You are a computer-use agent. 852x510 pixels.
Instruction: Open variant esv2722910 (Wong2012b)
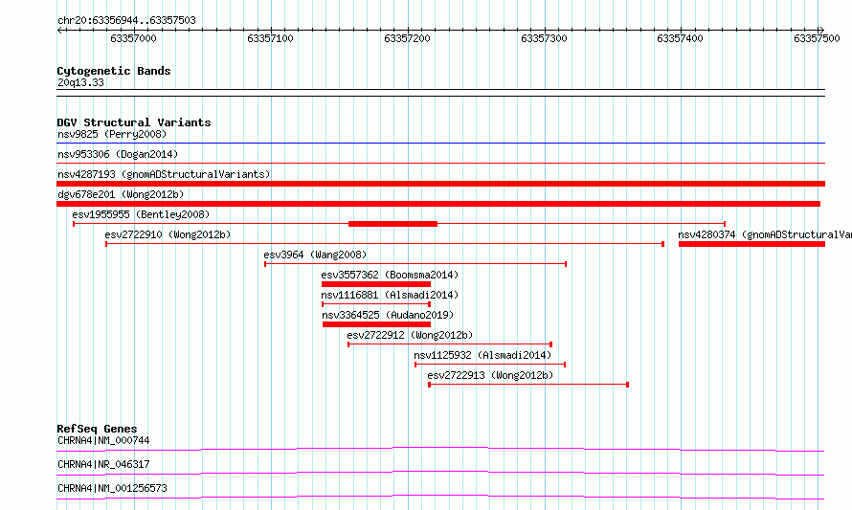tap(168, 234)
